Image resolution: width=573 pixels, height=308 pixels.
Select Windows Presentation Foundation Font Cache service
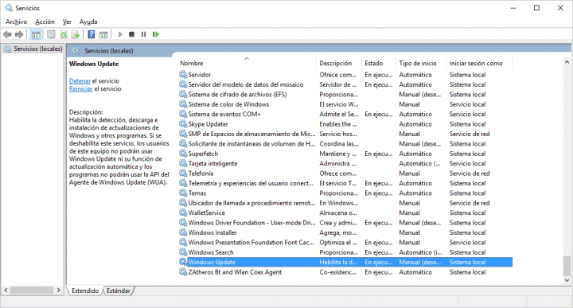tap(345, 242)
